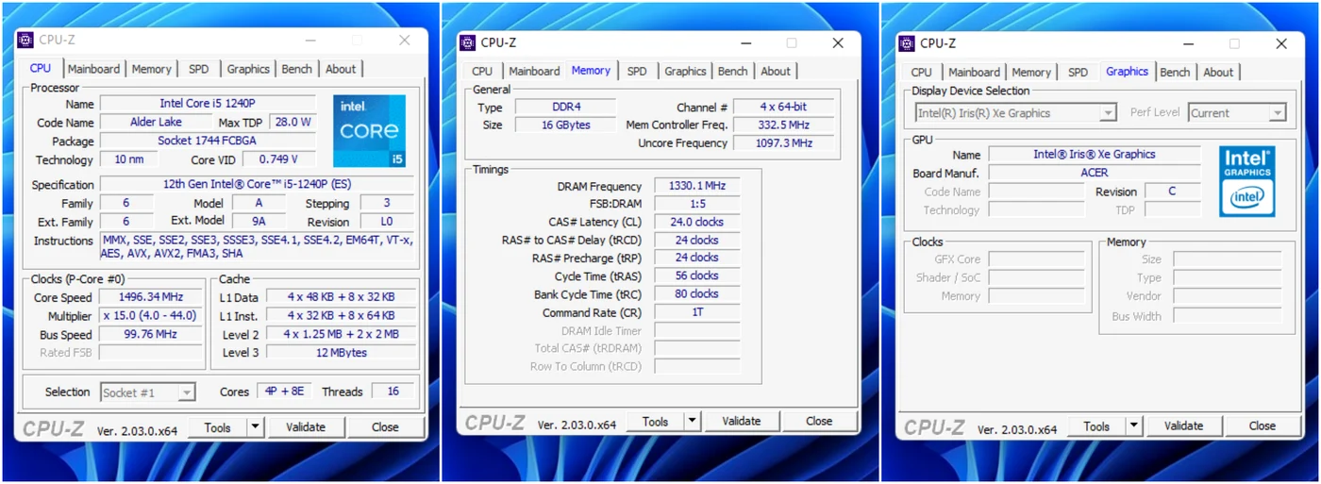Click Board Manuf. ACER value
The width and height of the screenshot is (1321, 484).
click(1095, 173)
